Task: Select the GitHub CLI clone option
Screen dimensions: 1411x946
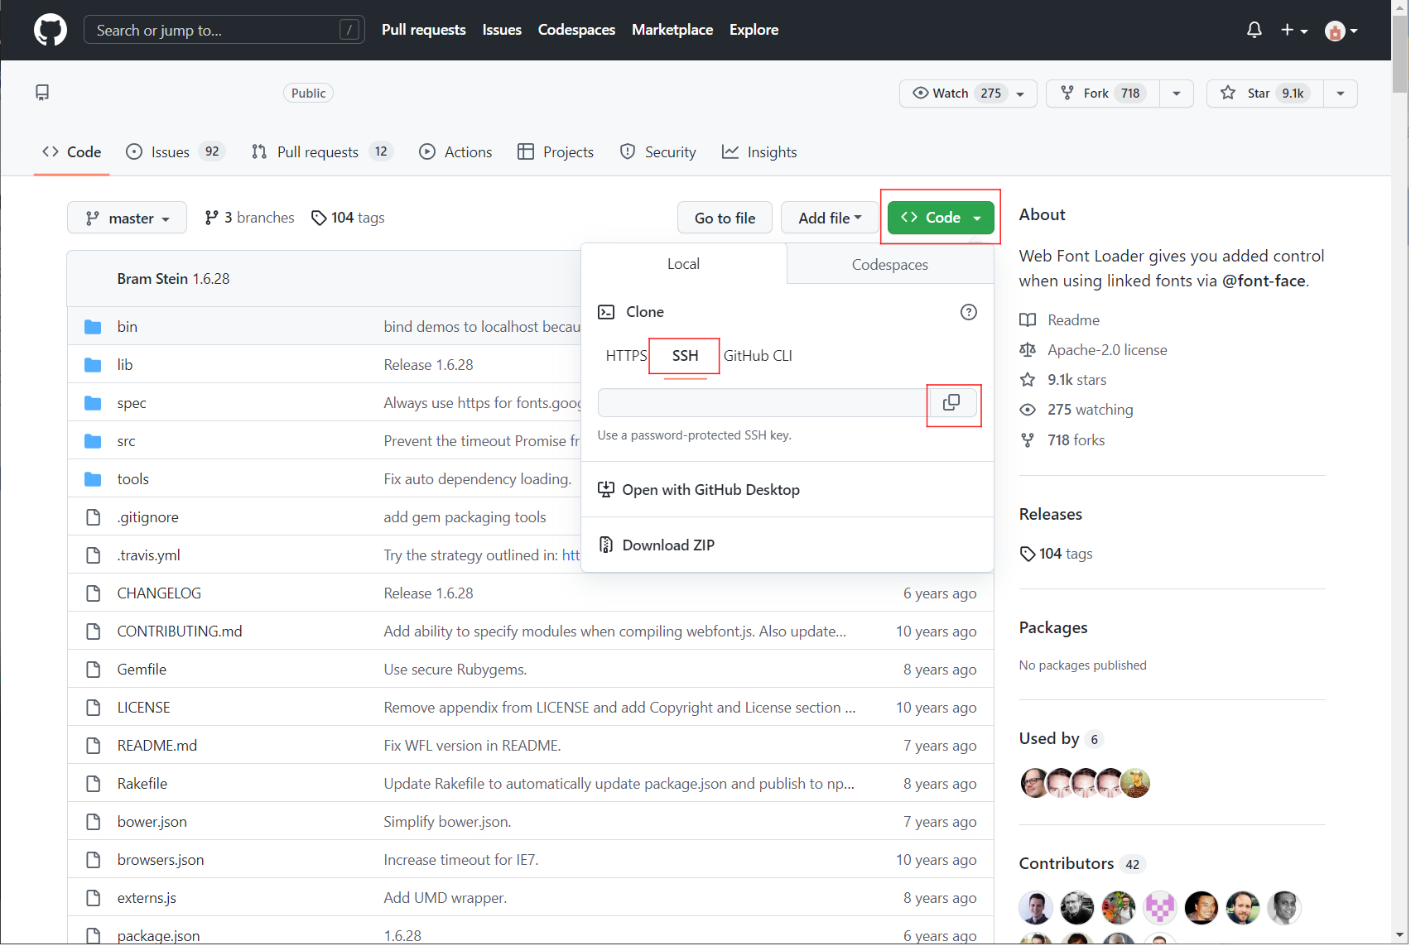Action: click(x=758, y=356)
